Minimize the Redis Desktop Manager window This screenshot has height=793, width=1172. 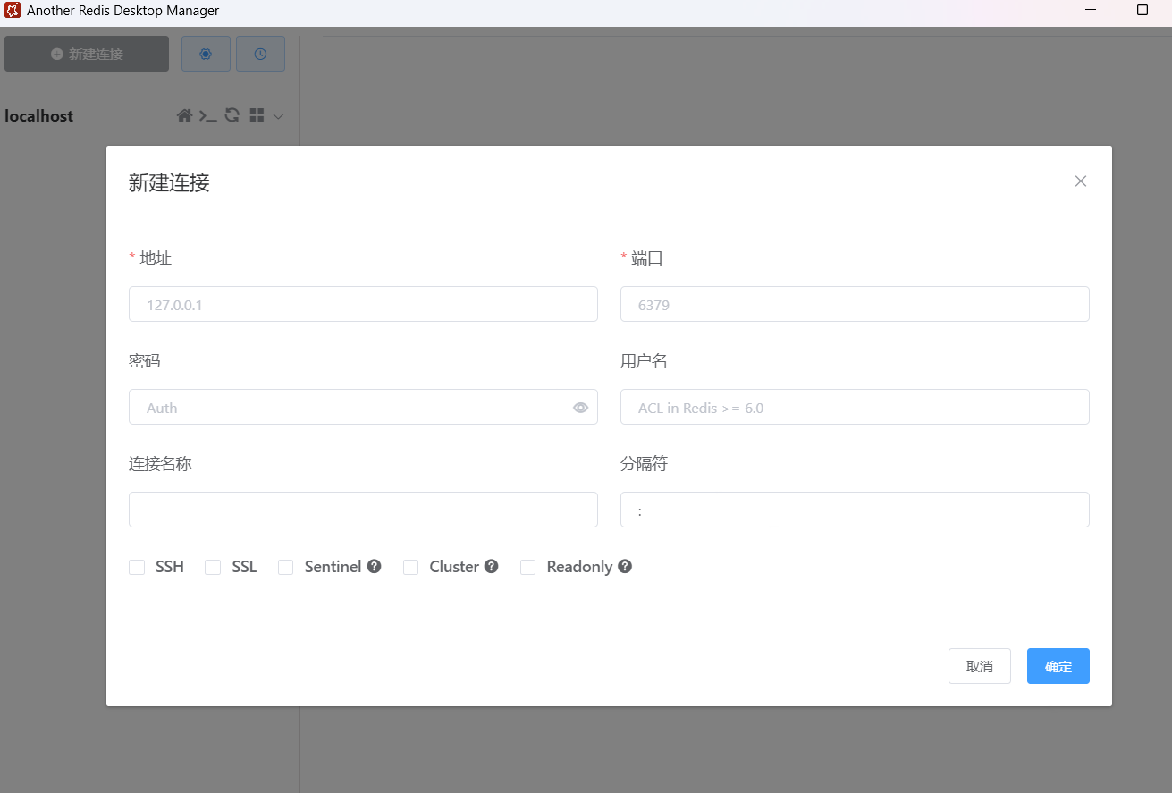pos(1091,11)
